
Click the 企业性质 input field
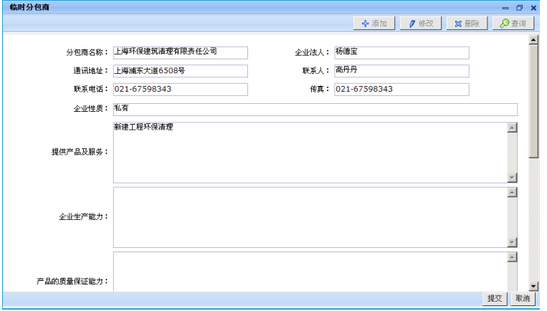pos(315,110)
